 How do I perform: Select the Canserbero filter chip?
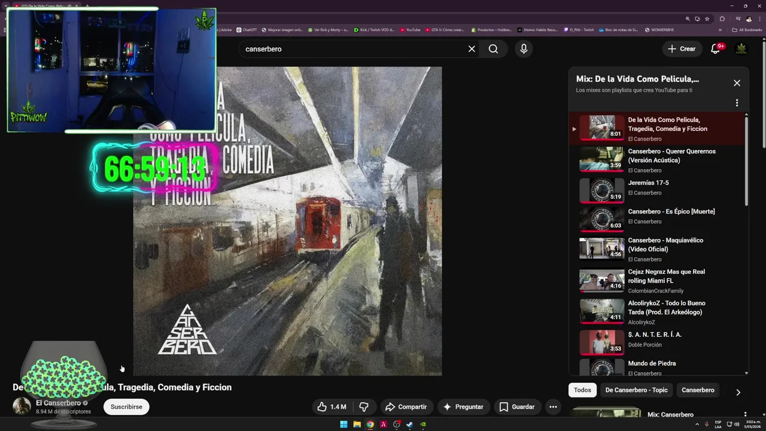pyautogui.click(x=698, y=390)
